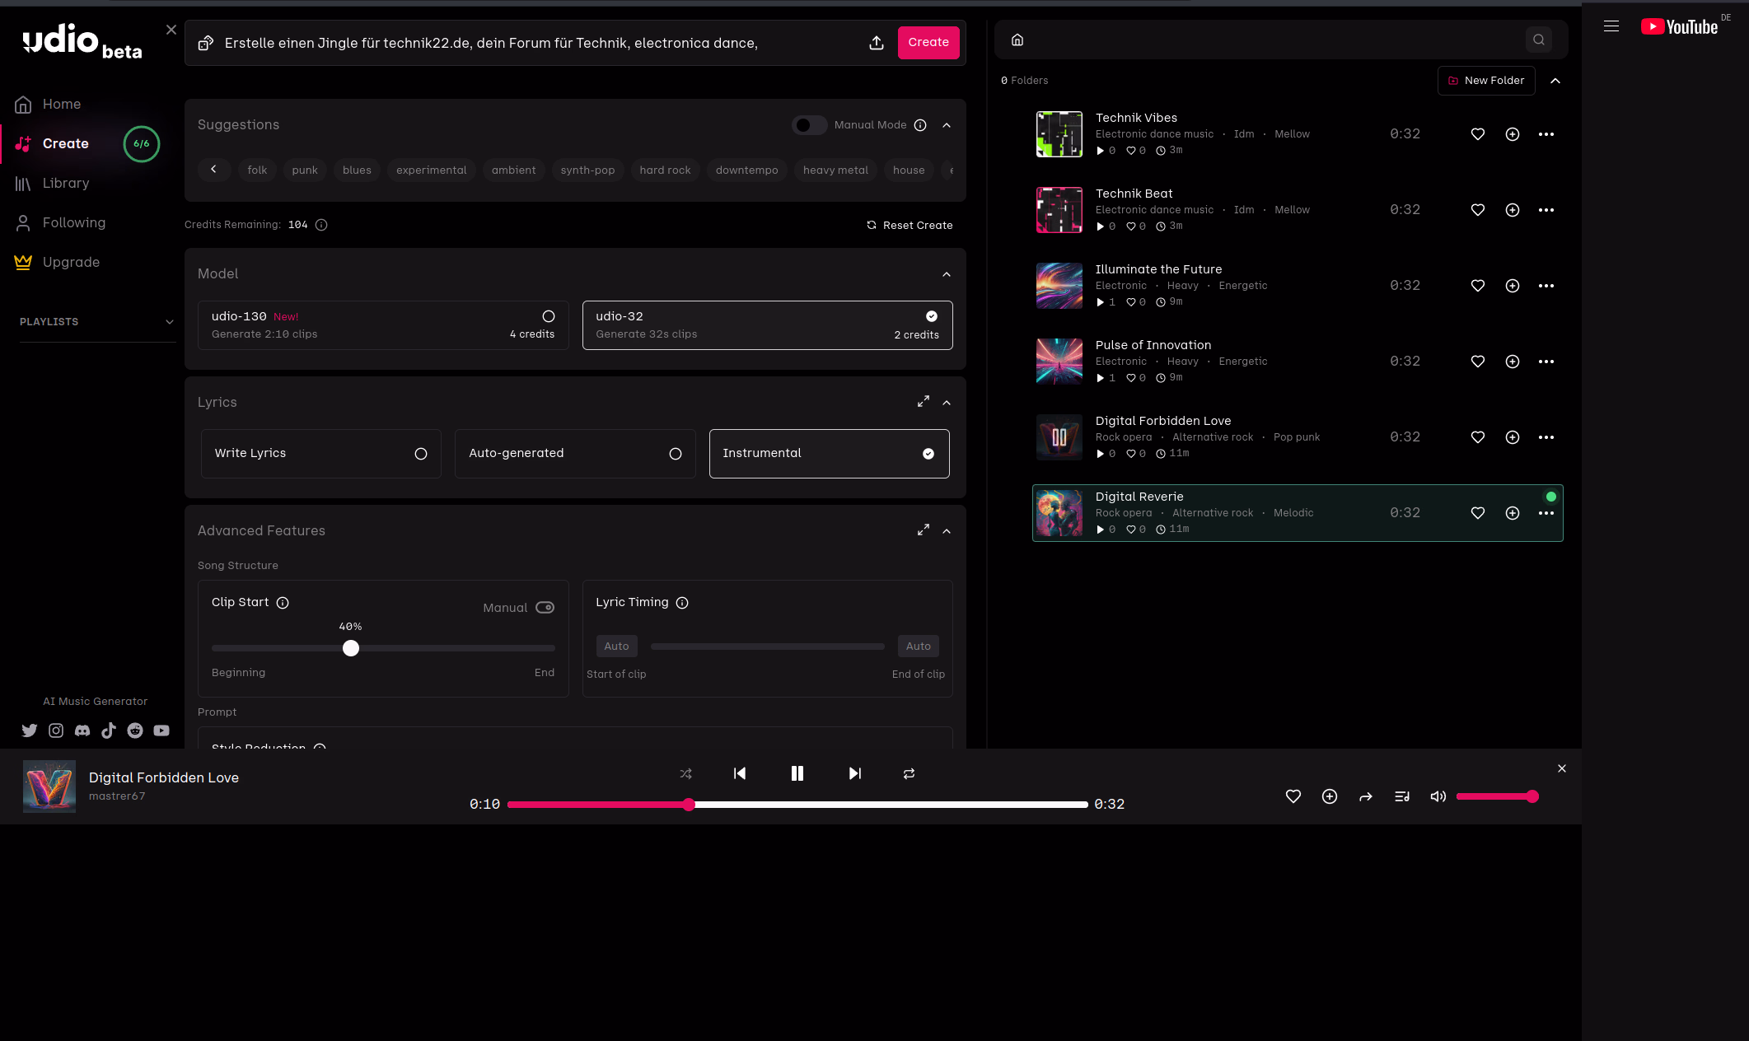The image size is (1749, 1041).
Task: Expand the Playlists dropdown
Action: [x=170, y=322]
